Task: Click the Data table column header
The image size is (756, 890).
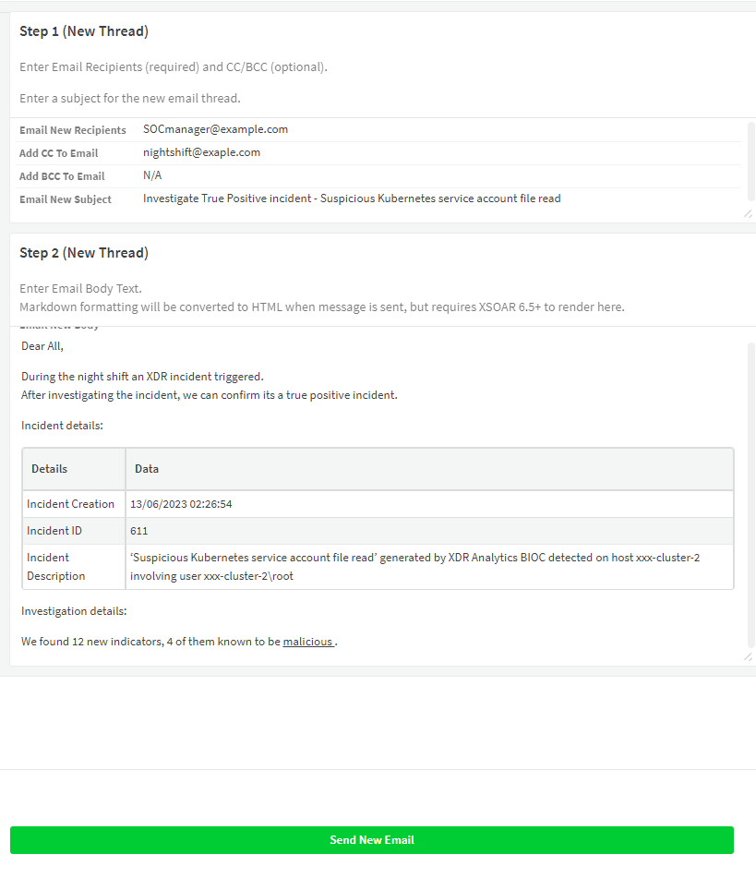Action: tap(147, 469)
